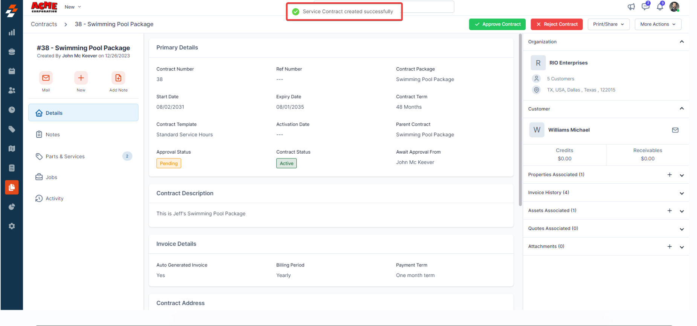Click the announcements megaphone icon

pyautogui.click(x=631, y=7)
